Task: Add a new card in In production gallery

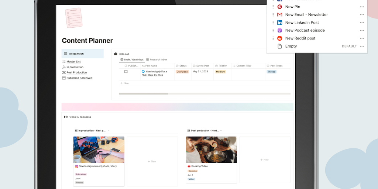Action: (152, 161)
